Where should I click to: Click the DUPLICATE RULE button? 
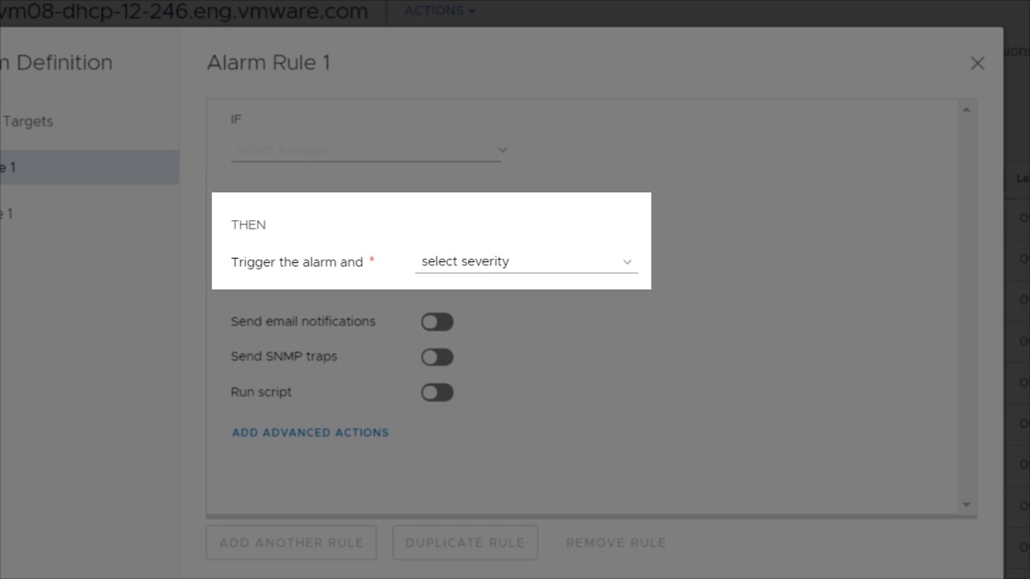point(465,543)
